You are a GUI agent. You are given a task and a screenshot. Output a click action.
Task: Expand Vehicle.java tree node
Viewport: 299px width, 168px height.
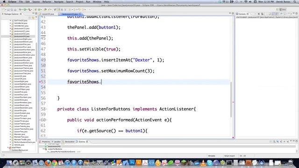click(10, 145)
